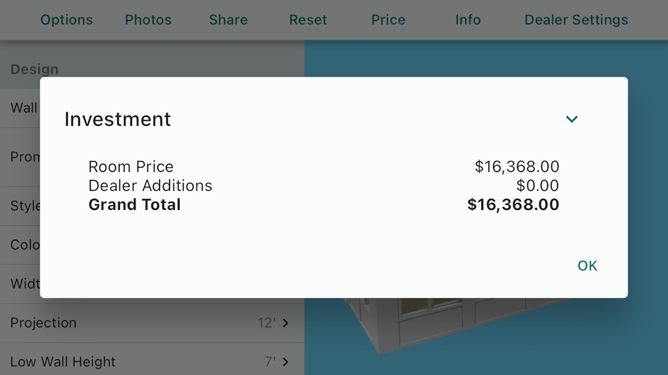The height and width of the screenshot is (375, 668).
Task: Confirm the dialog with OK
Action: [587, 266]
